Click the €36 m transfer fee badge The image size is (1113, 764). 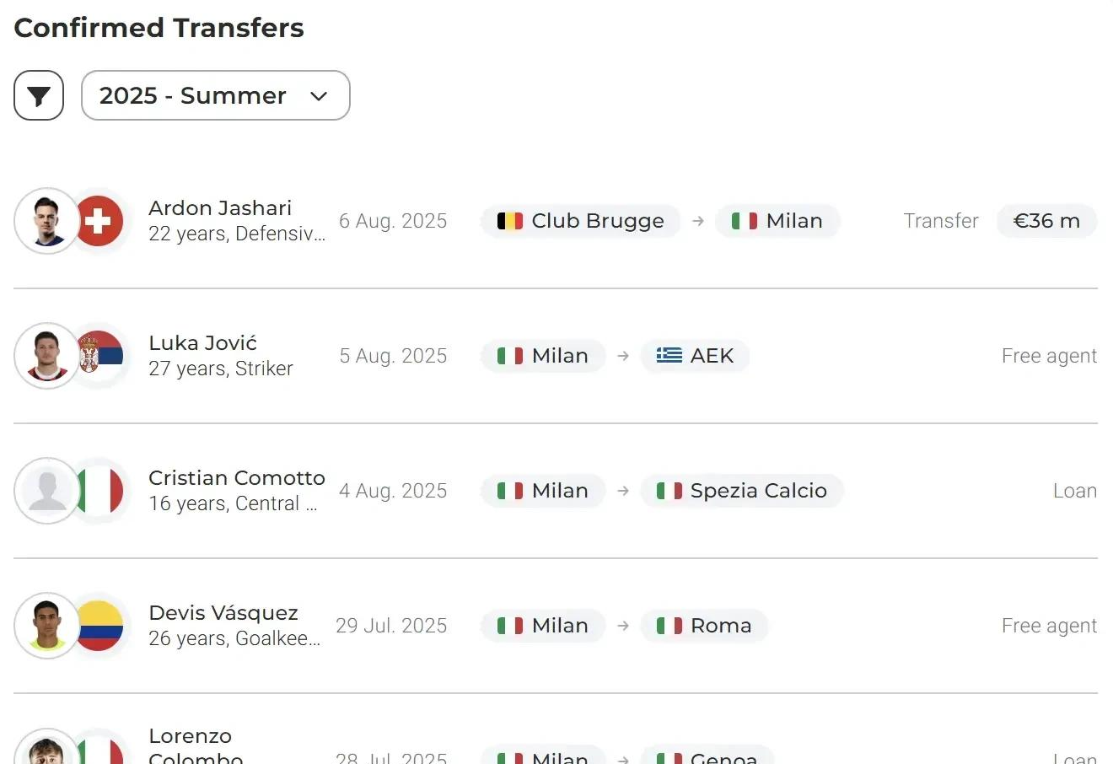click(1046, 221)
